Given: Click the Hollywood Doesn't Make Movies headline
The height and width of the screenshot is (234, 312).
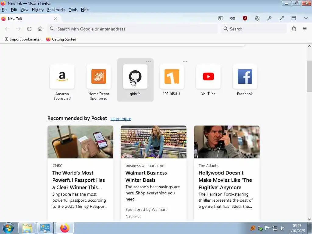Looking at the screenshot, I should [225, 180].
